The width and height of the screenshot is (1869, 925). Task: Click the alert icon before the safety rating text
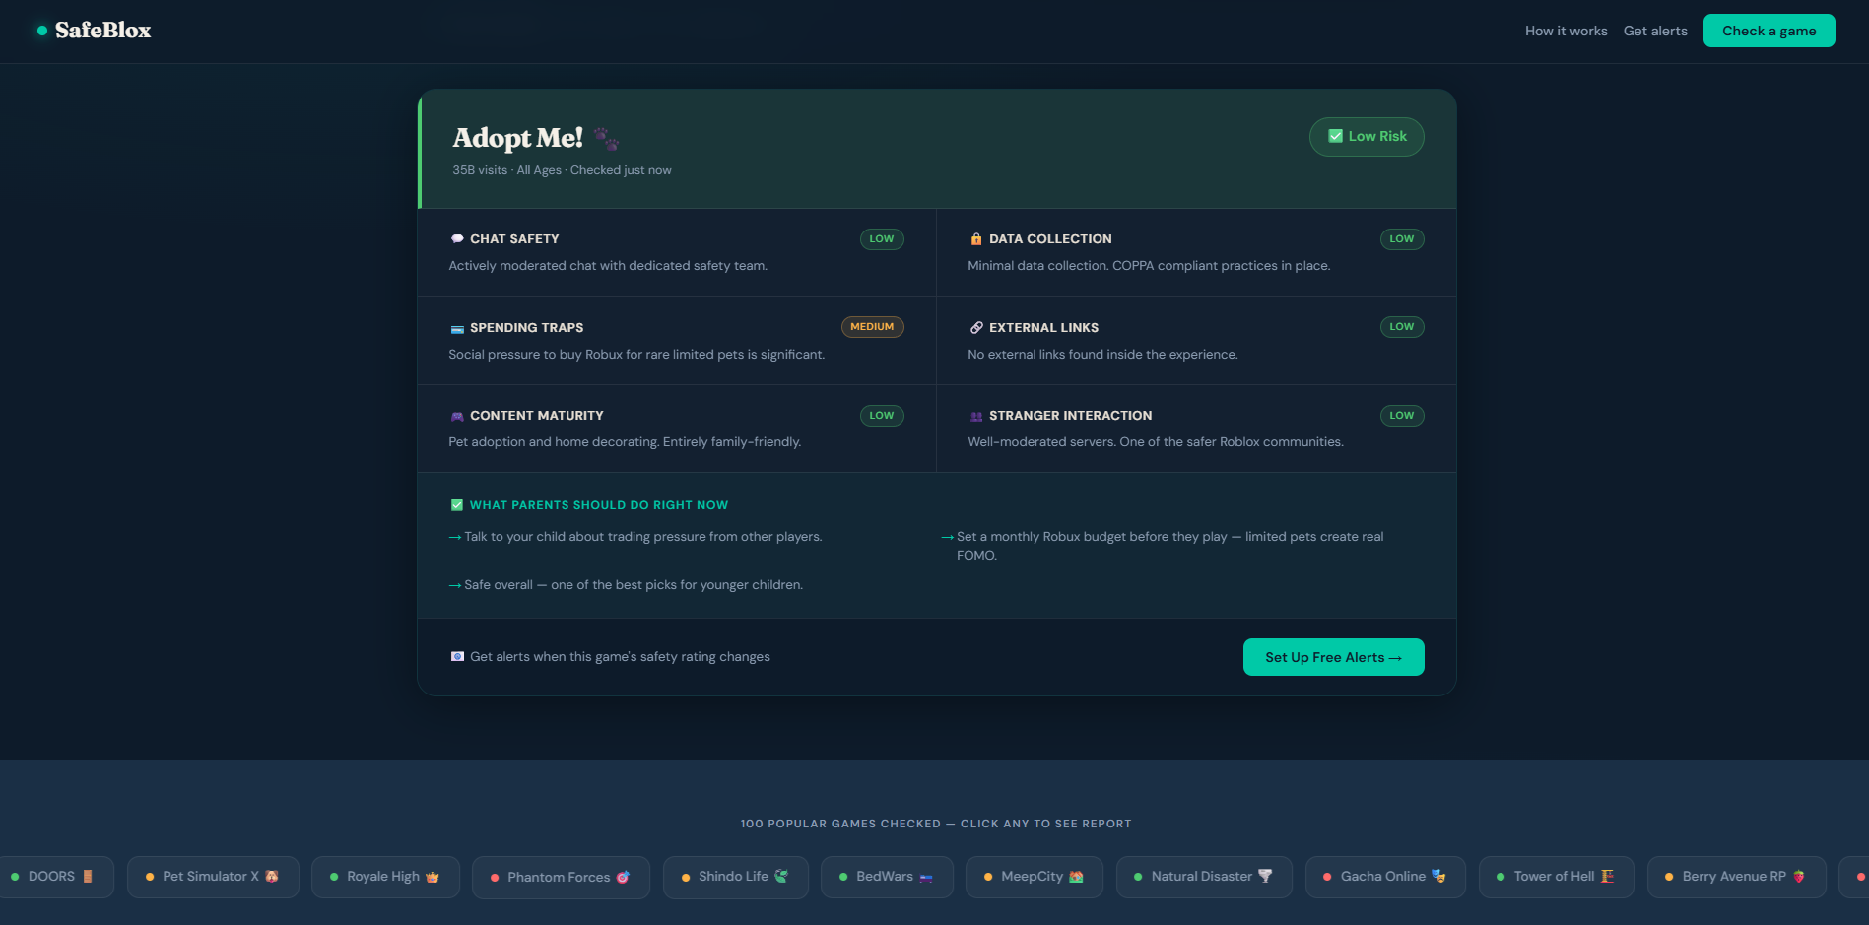click(457, 656)
